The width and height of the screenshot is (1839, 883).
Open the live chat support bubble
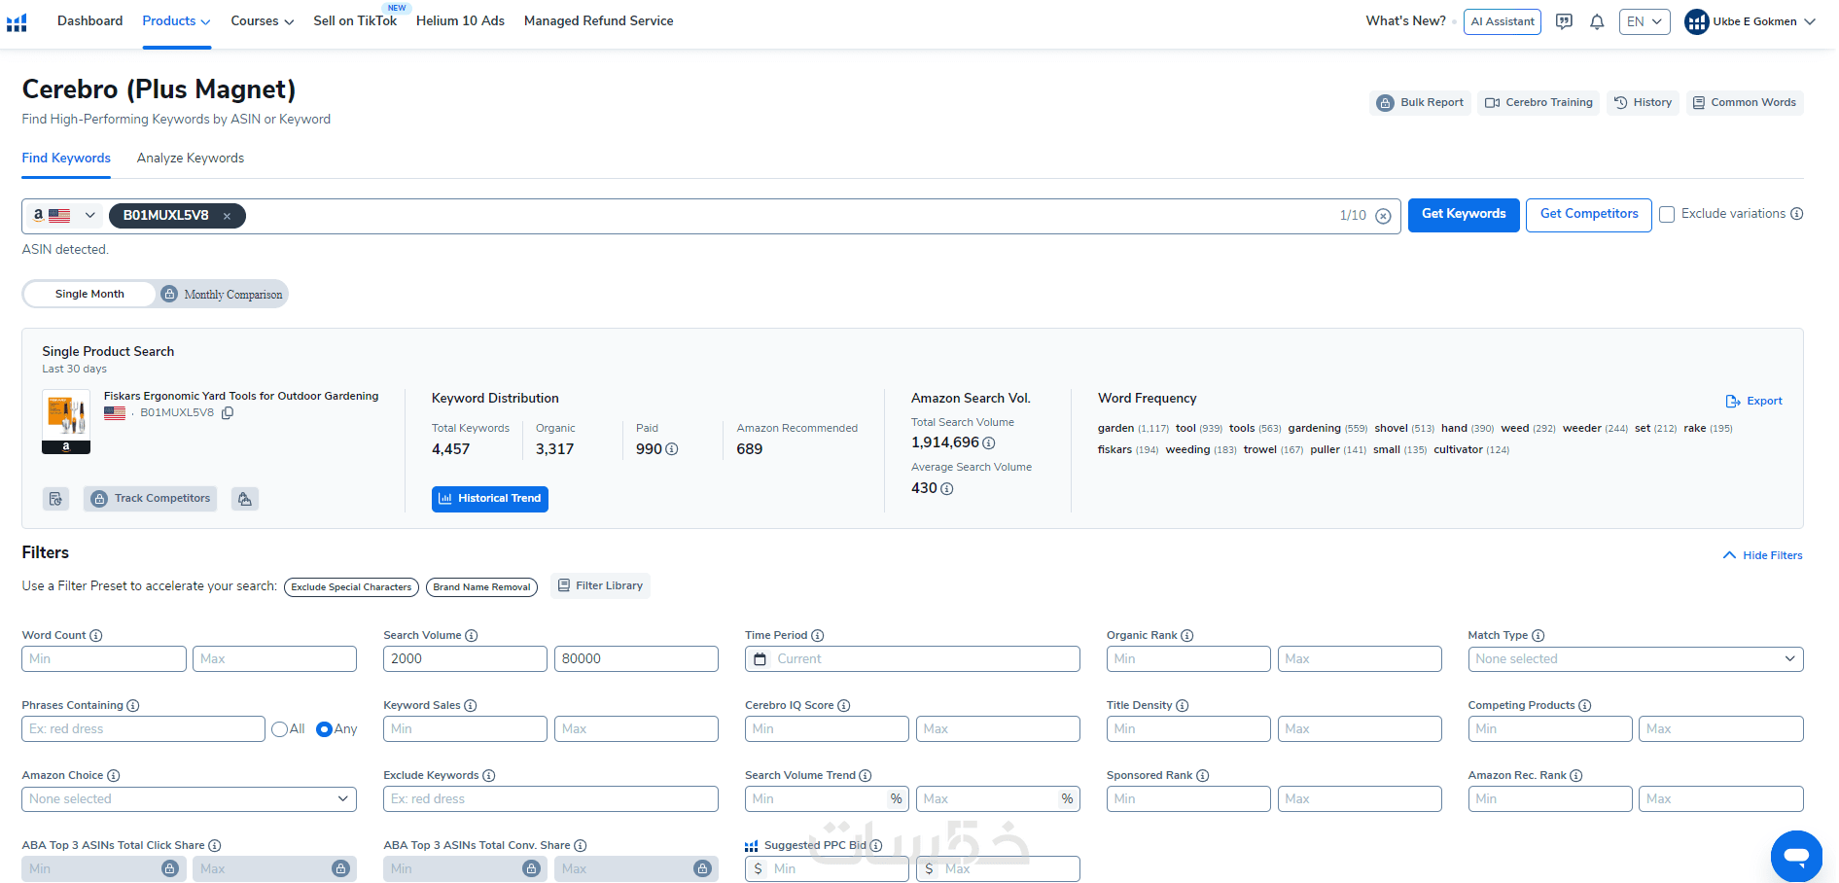[1796, 856]
